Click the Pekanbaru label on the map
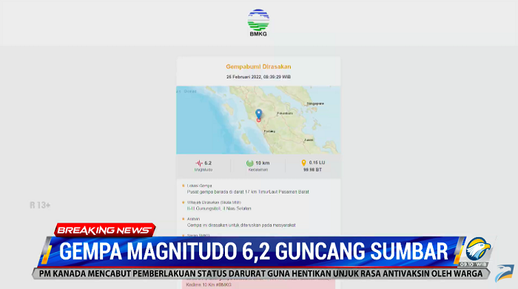 [x=285, y=113]
